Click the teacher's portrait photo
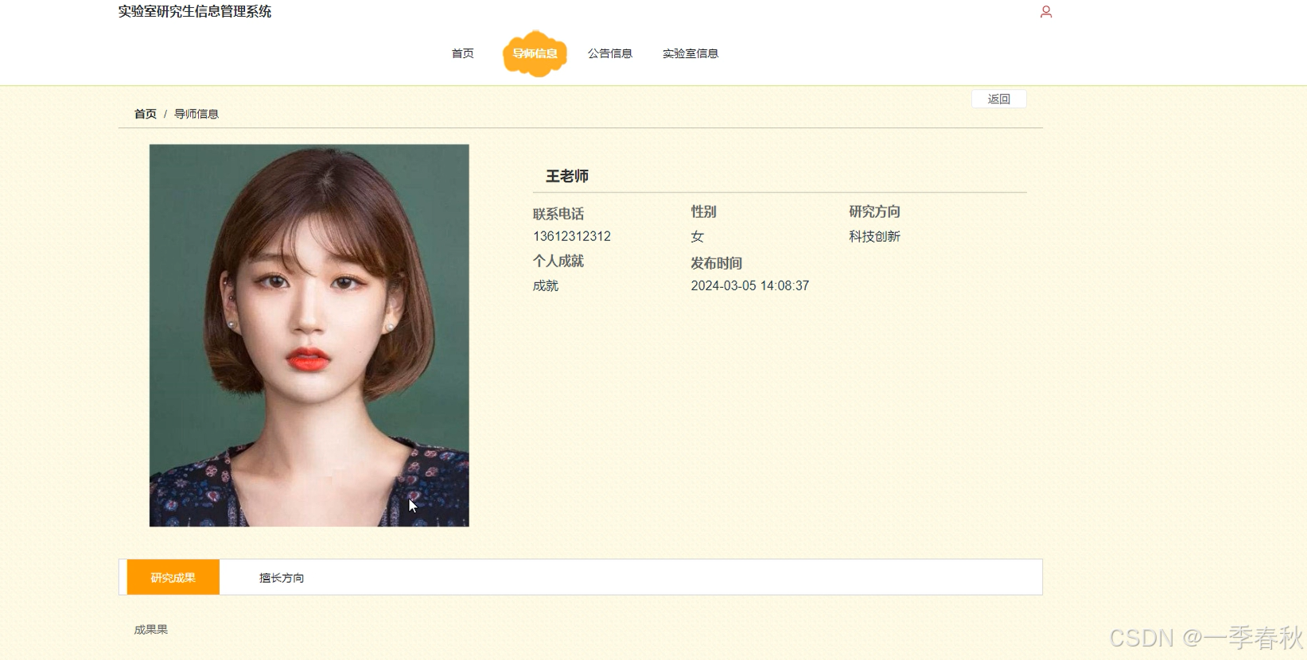The width and height of the screenshot is (1307, 660). coord(309,336)
